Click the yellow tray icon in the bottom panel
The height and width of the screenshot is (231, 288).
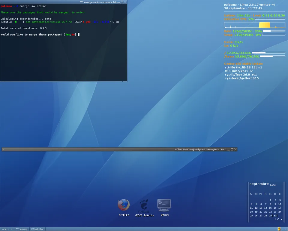pos(279,229)
